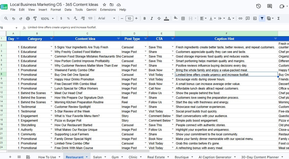
Task: Print the spreadsheet
Action: tap(28, 18)
